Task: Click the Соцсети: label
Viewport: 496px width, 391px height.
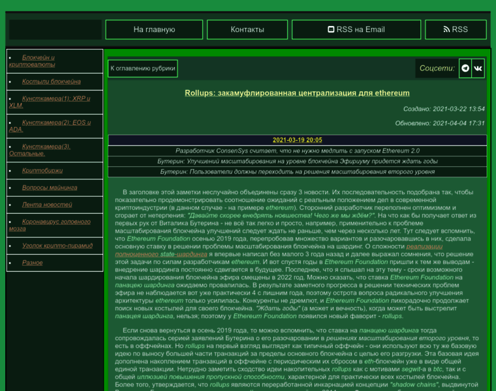Action: pos(437,68)
